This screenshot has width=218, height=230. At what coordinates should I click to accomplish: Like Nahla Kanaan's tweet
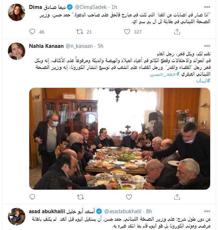(129, 197)
